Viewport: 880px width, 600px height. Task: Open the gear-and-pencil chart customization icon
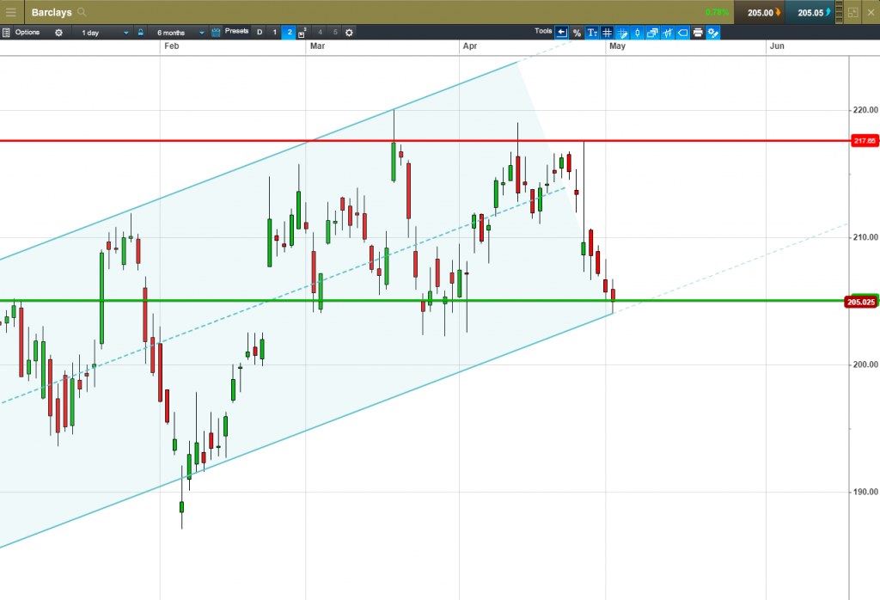click(712, 33)
